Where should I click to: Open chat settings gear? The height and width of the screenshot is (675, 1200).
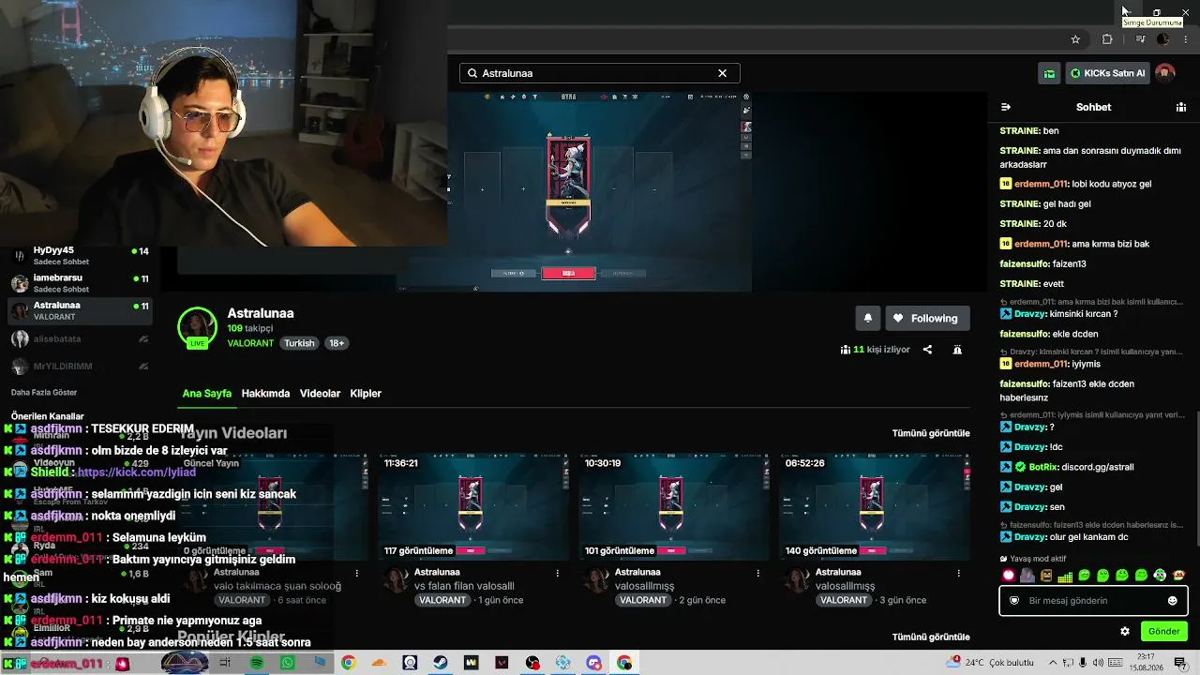[1125, 631]
